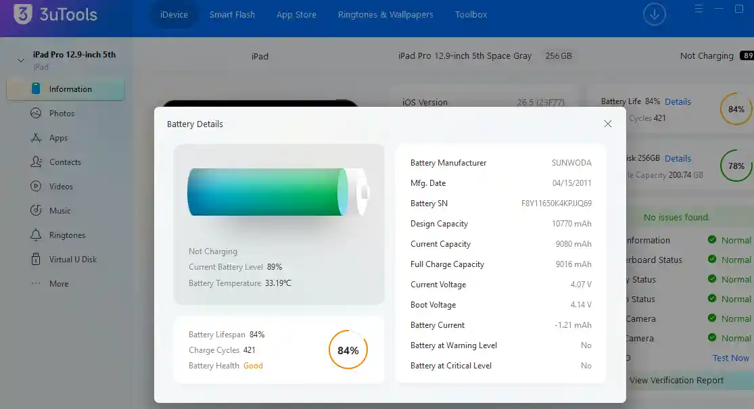754x409 pixels.
Task: Close the Battery Details dialog
Action: click(x=608, y=124)
